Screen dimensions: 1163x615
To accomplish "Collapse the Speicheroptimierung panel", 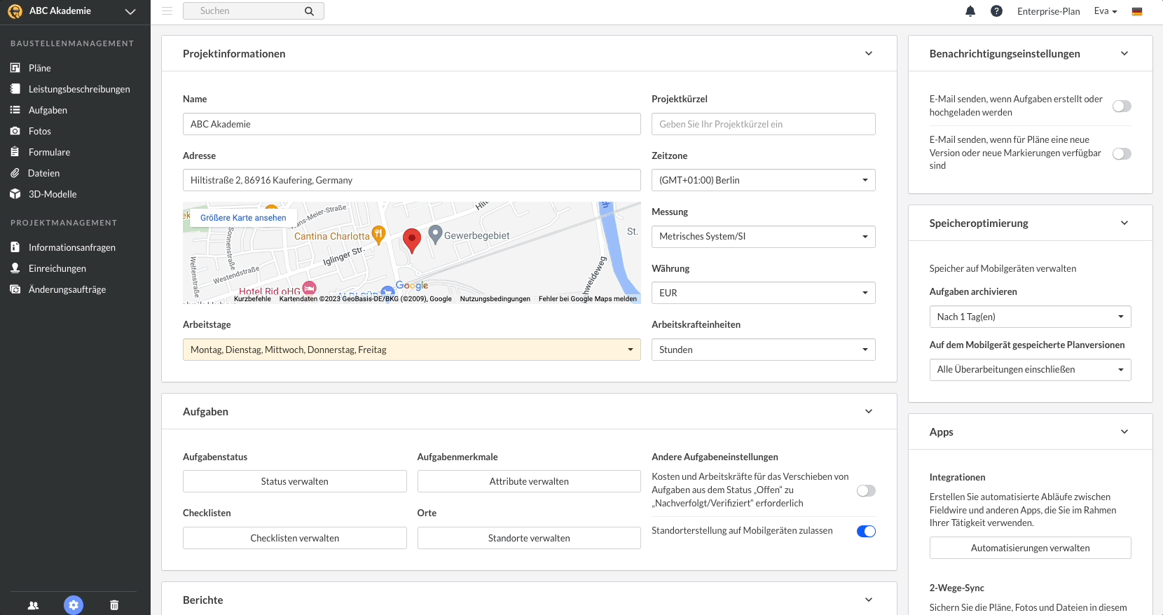I will tap(1124, 223).
